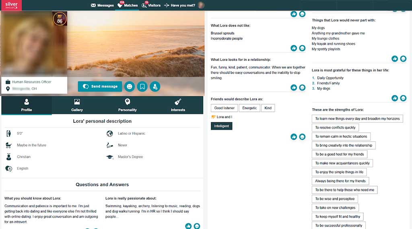Click 'To learn new things every day' strength
Image resolution: width=412 pixels, height=229 pixels.
point(357,119)
